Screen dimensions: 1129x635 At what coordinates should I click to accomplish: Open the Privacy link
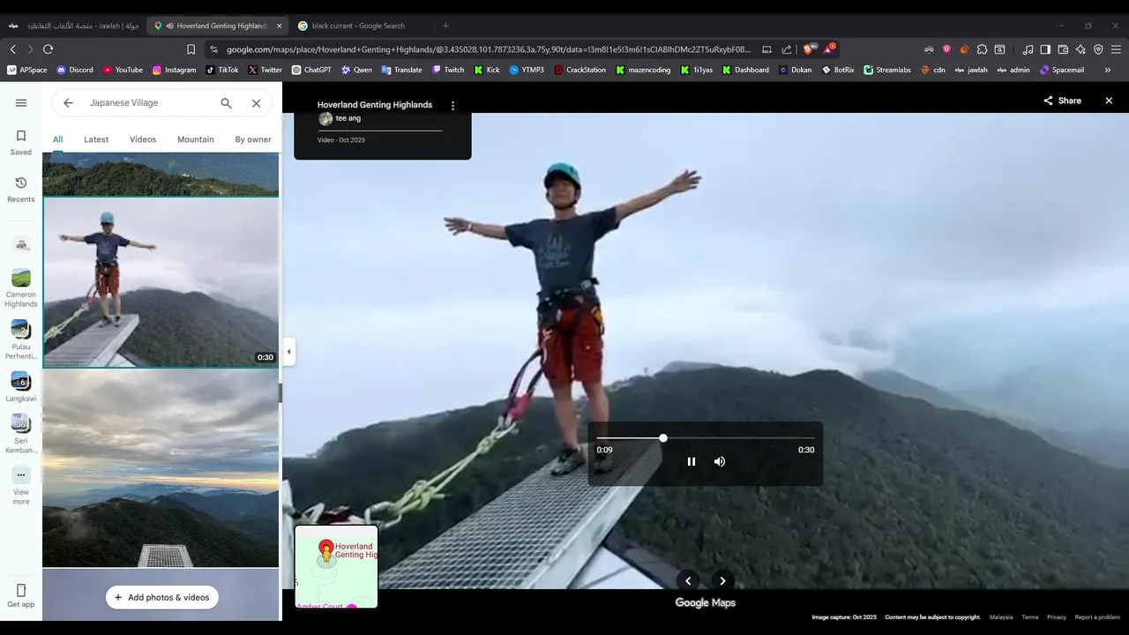(1057, 617)
